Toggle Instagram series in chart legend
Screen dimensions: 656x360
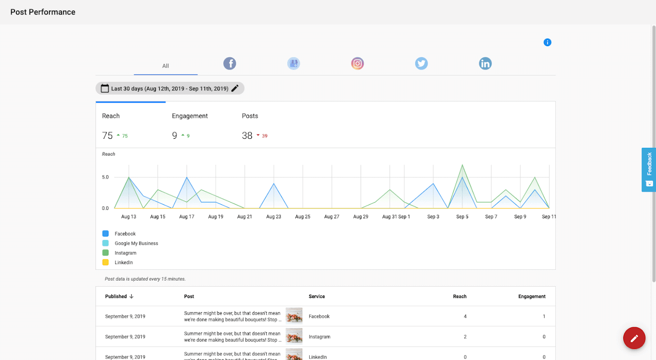[x=106, y=253]
